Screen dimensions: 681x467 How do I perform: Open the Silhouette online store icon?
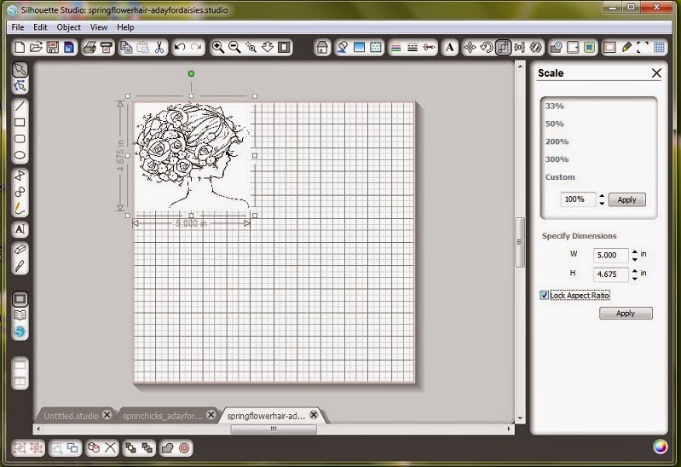point(20,332)
